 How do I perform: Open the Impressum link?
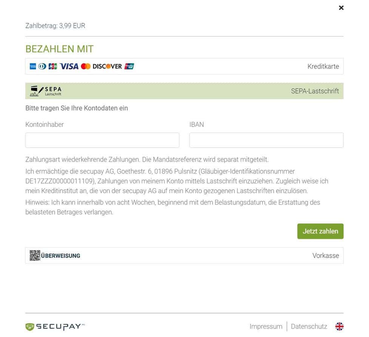coord(266,326)
